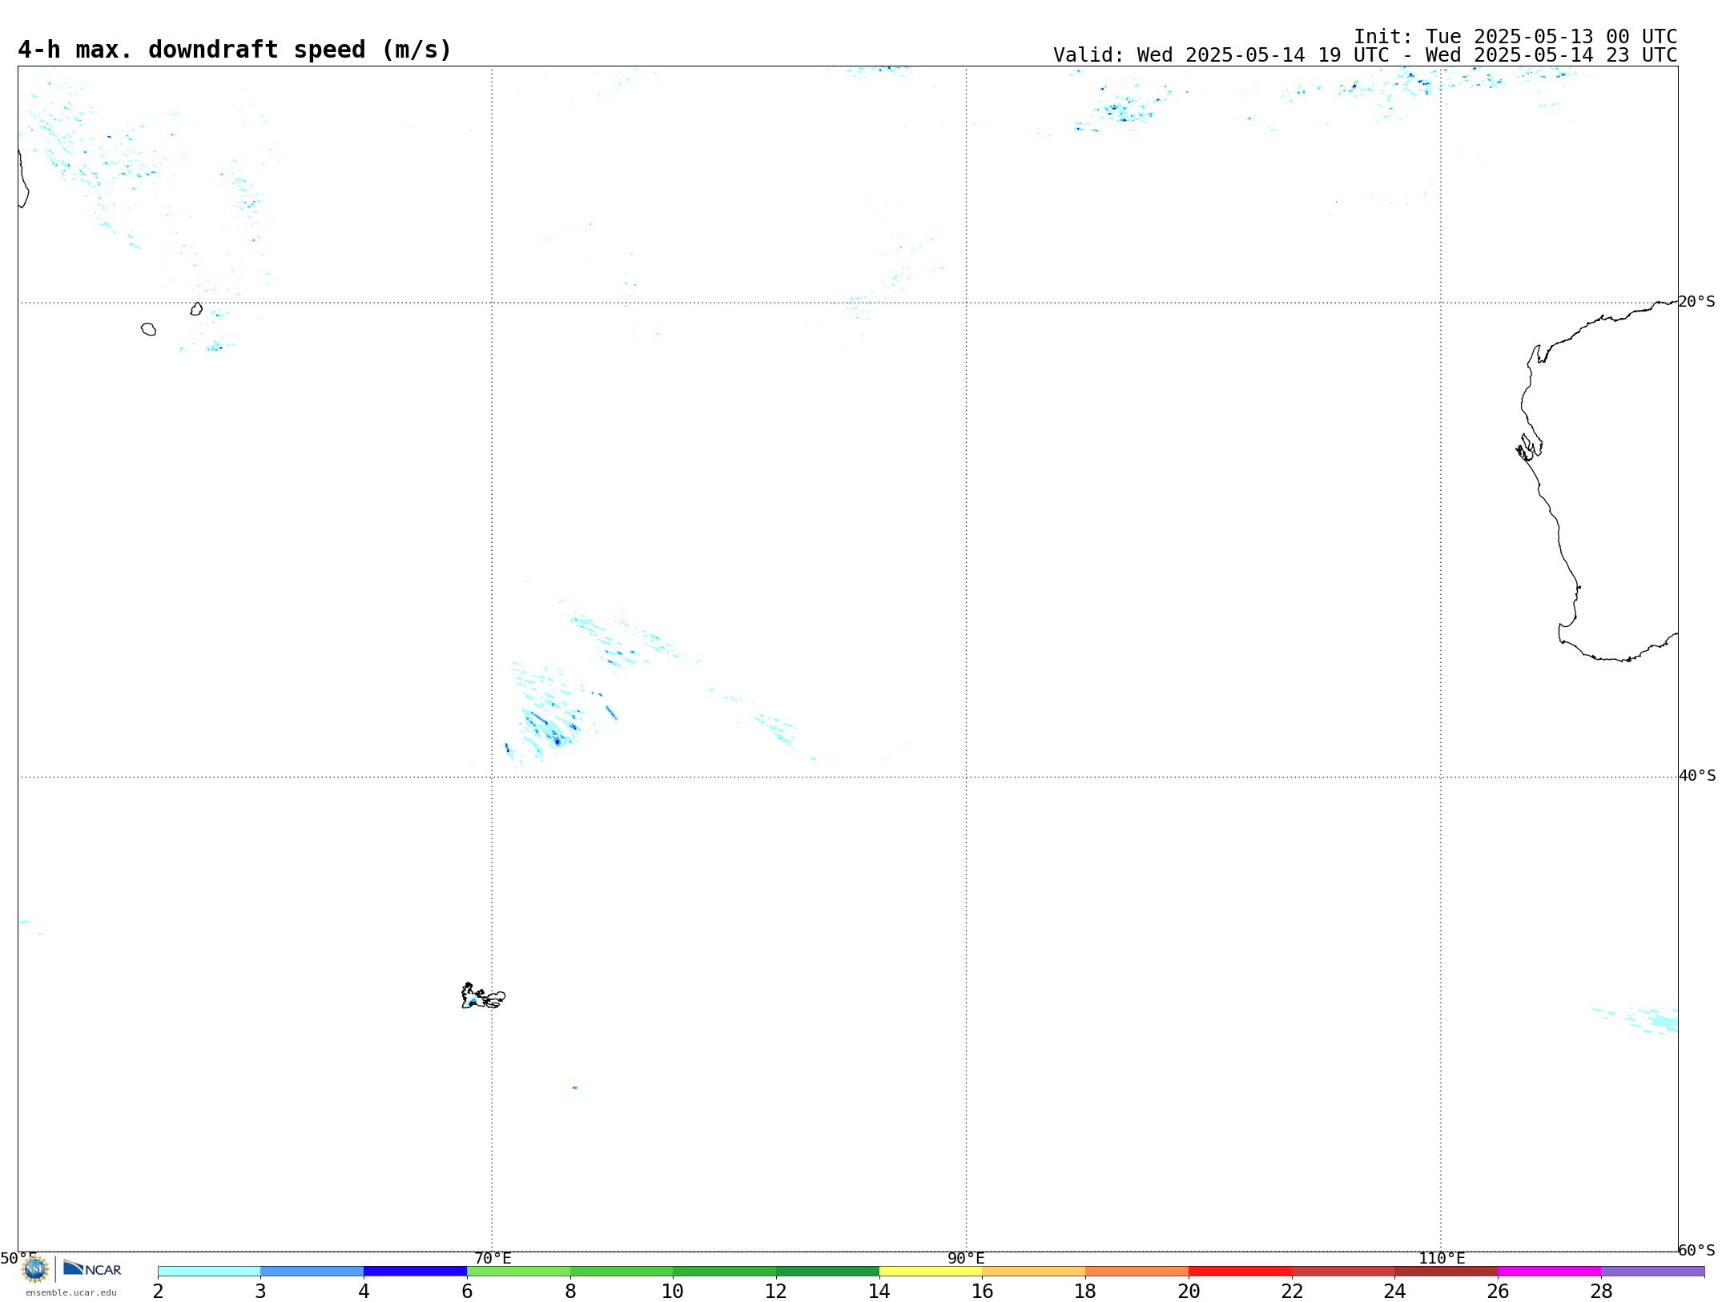Viewport: 1730px width, 1302px height.
Task: Click the NSF logo icon
Action: coord(35,1269)
